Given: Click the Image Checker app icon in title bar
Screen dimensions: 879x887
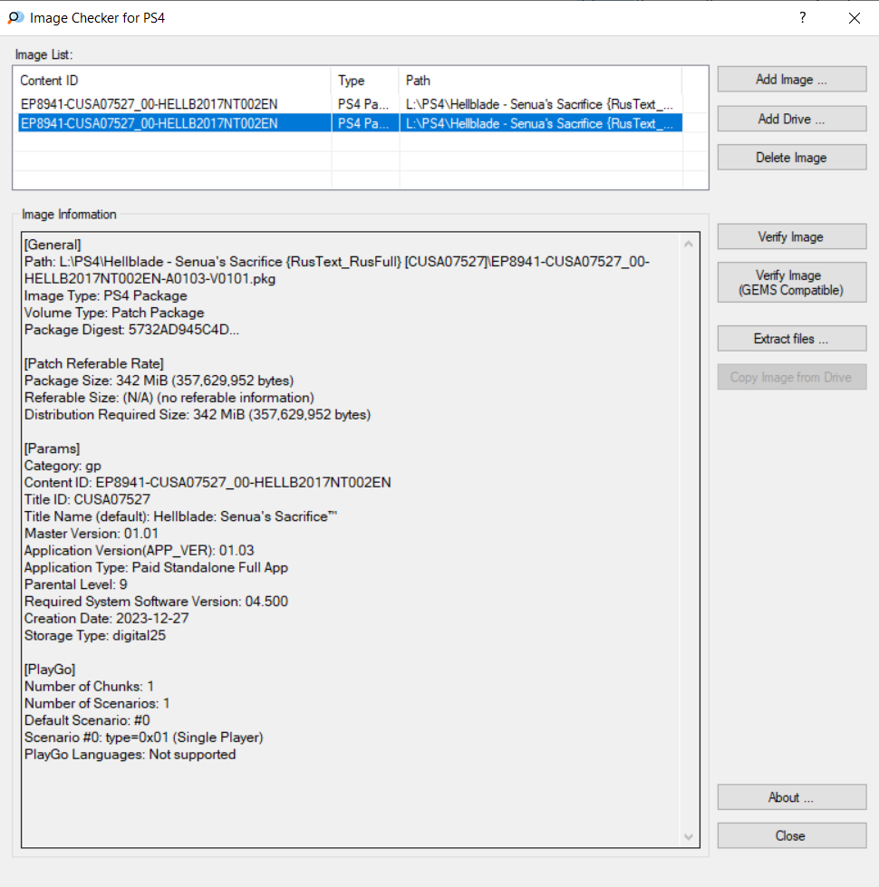Looking at the screenshot, I should 15,17.
